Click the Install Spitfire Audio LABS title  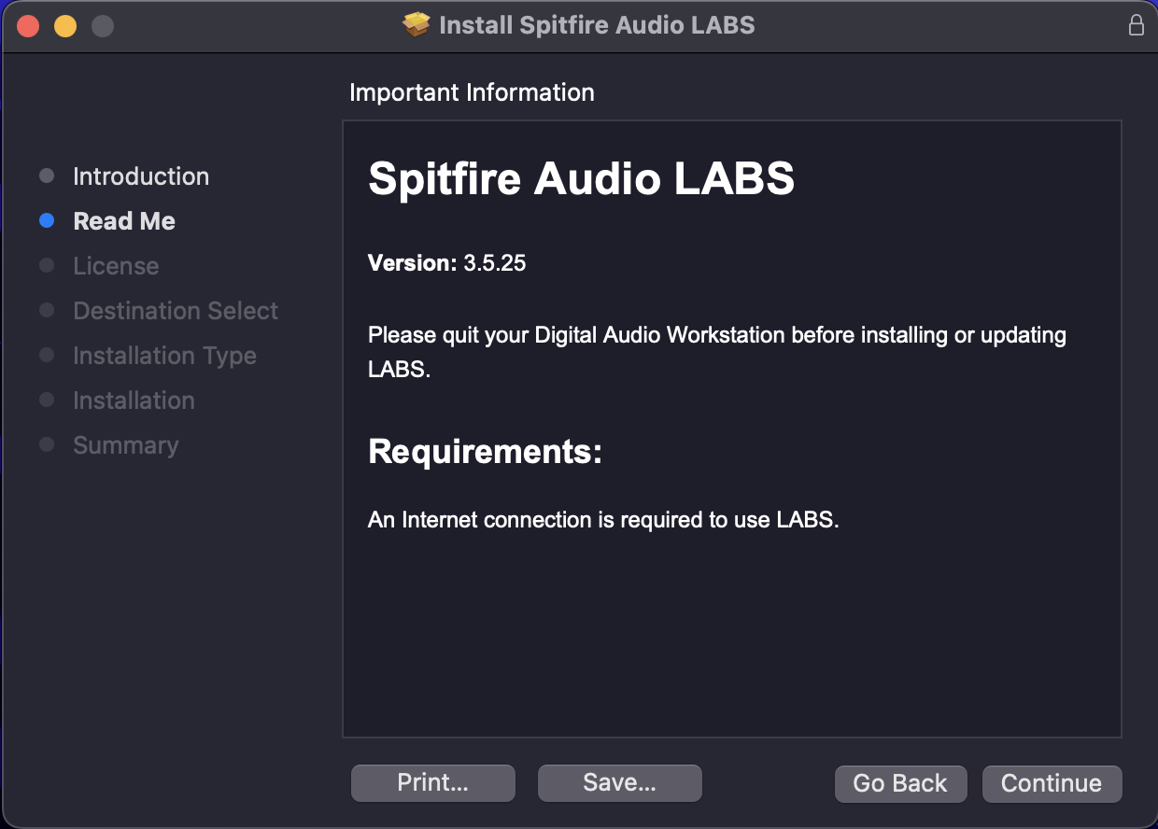597,25
